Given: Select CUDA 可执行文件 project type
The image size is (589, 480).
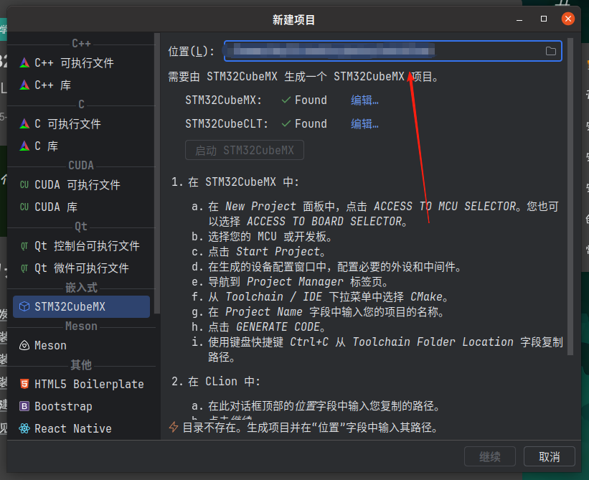Looking at the screenshot, I should (81, 184).
